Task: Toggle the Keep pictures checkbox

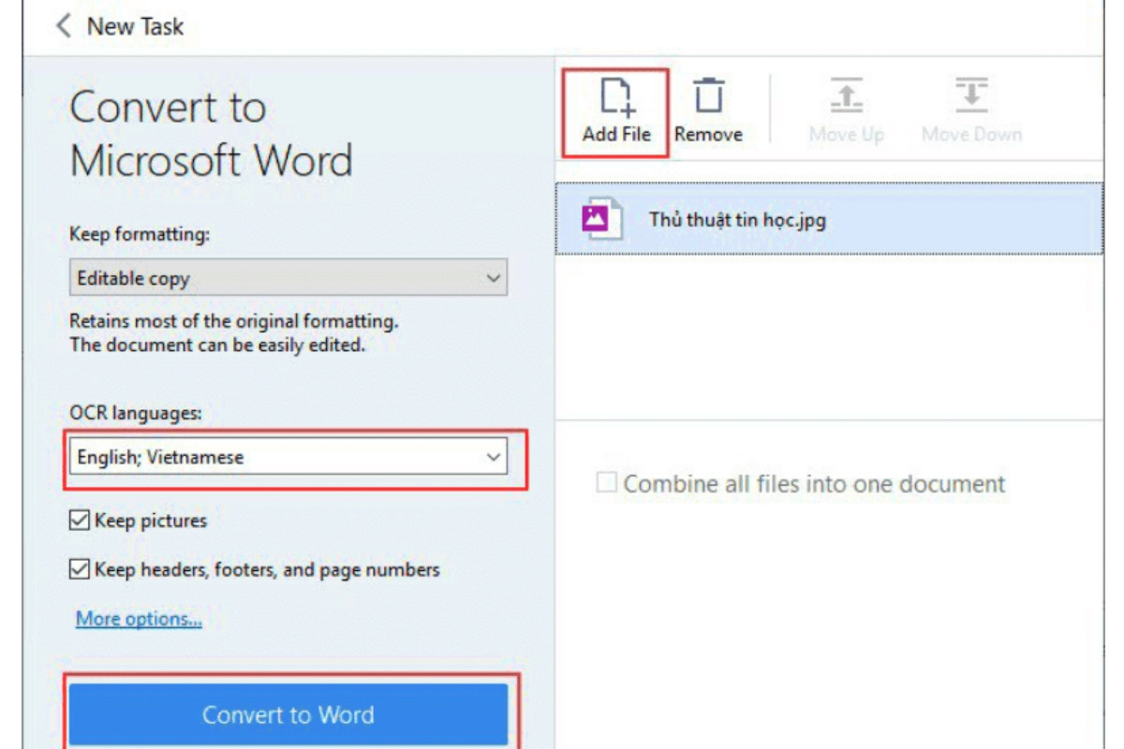Action: (x=80, y=521)
